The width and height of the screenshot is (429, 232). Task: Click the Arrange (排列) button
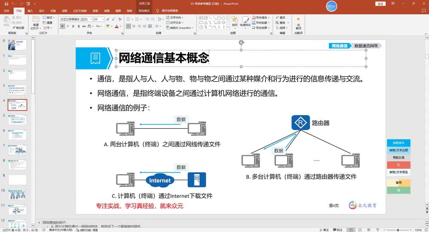(x=235, y=23)
